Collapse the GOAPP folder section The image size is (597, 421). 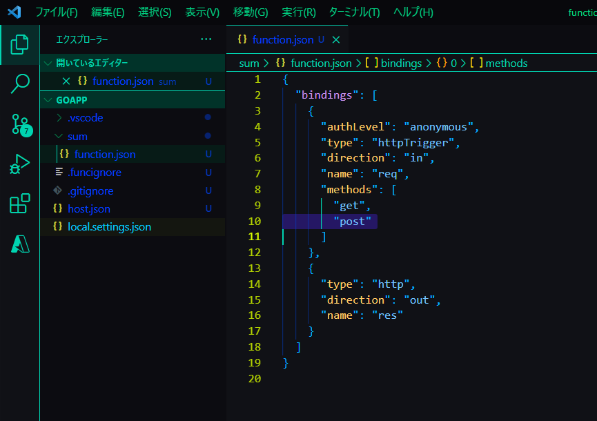pos(133,100)
